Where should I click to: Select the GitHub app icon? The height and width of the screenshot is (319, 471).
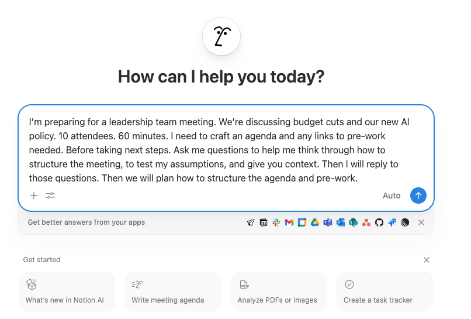coord(379,222)
